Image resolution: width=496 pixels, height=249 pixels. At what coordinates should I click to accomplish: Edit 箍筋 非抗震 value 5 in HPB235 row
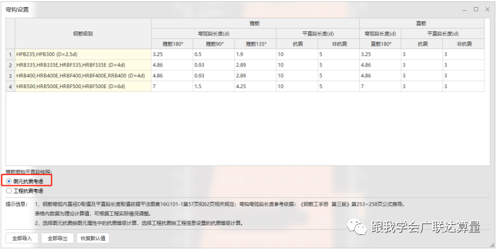[x=339, y=54]
